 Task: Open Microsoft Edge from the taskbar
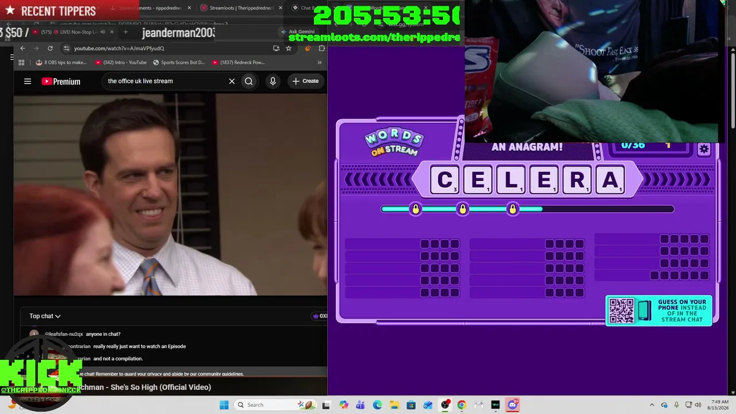click(x=377, y=405)
